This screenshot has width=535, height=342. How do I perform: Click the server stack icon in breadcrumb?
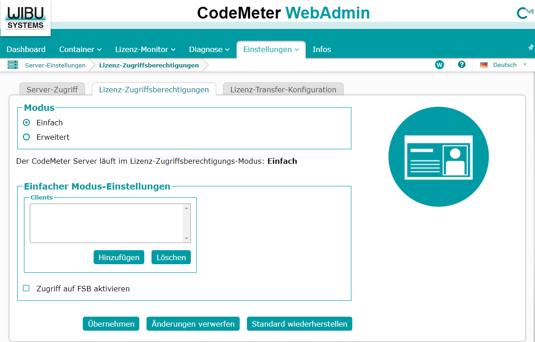[13, 65]
